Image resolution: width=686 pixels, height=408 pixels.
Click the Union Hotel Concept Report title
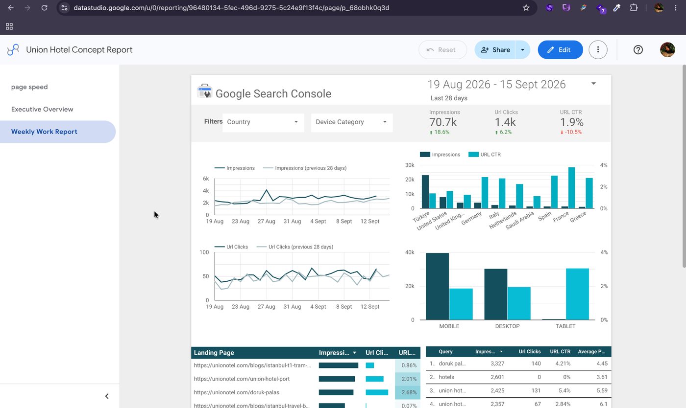pos(79,50)
